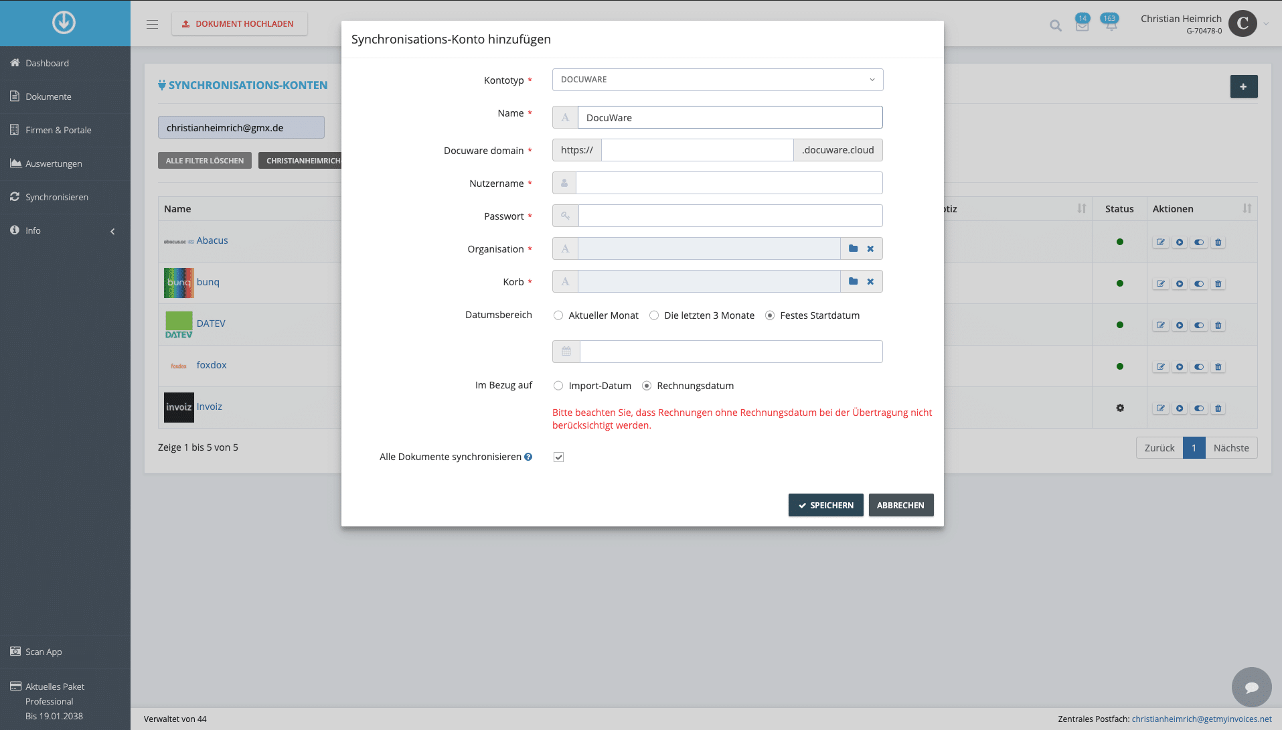The image size is (1282, 730).
Task: Click ALLE FILTER LÖSCHEN button
Action: pyautogui.click(x=205, y=161)
